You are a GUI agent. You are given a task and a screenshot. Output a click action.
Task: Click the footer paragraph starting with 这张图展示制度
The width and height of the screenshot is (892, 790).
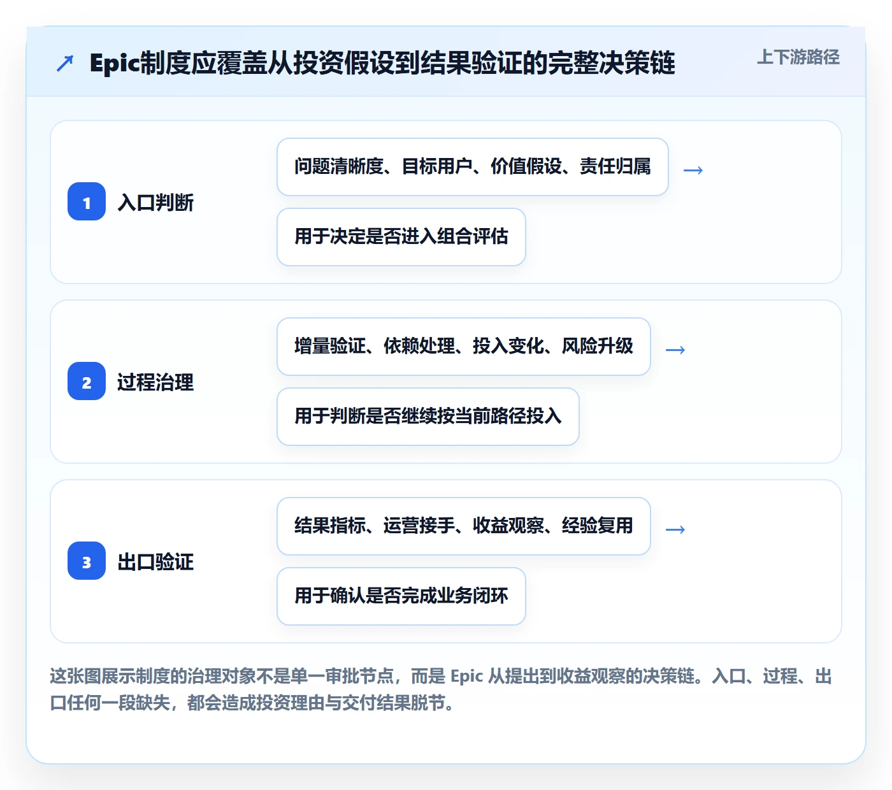coord(441,689)
